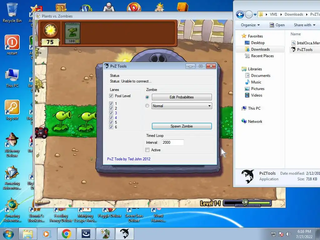Open File Explorer from taskbar
Image resolution: width=320 pixels, height=240 pixels.
28,234
